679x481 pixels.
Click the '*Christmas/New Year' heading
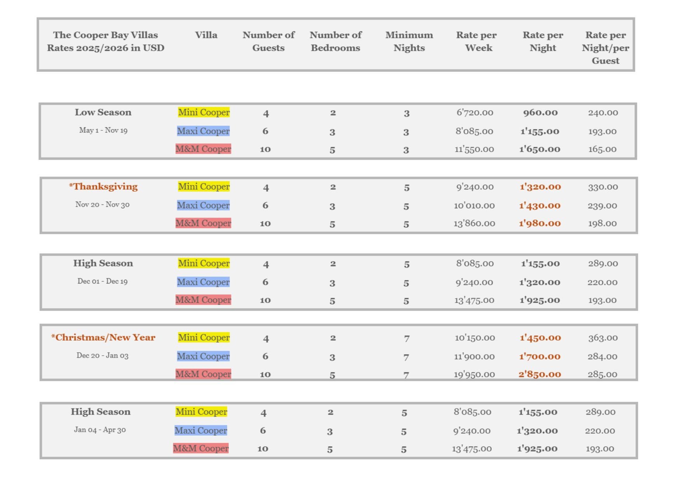[103, 337]
